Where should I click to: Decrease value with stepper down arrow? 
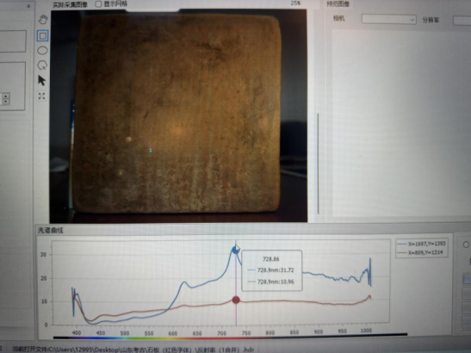pos(6,102)
